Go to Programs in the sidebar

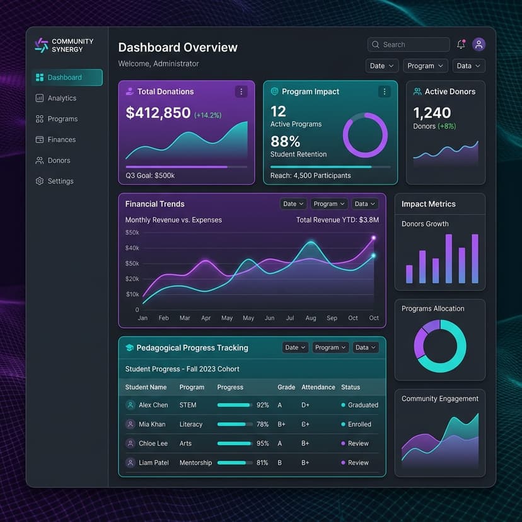tap(62, 119)
